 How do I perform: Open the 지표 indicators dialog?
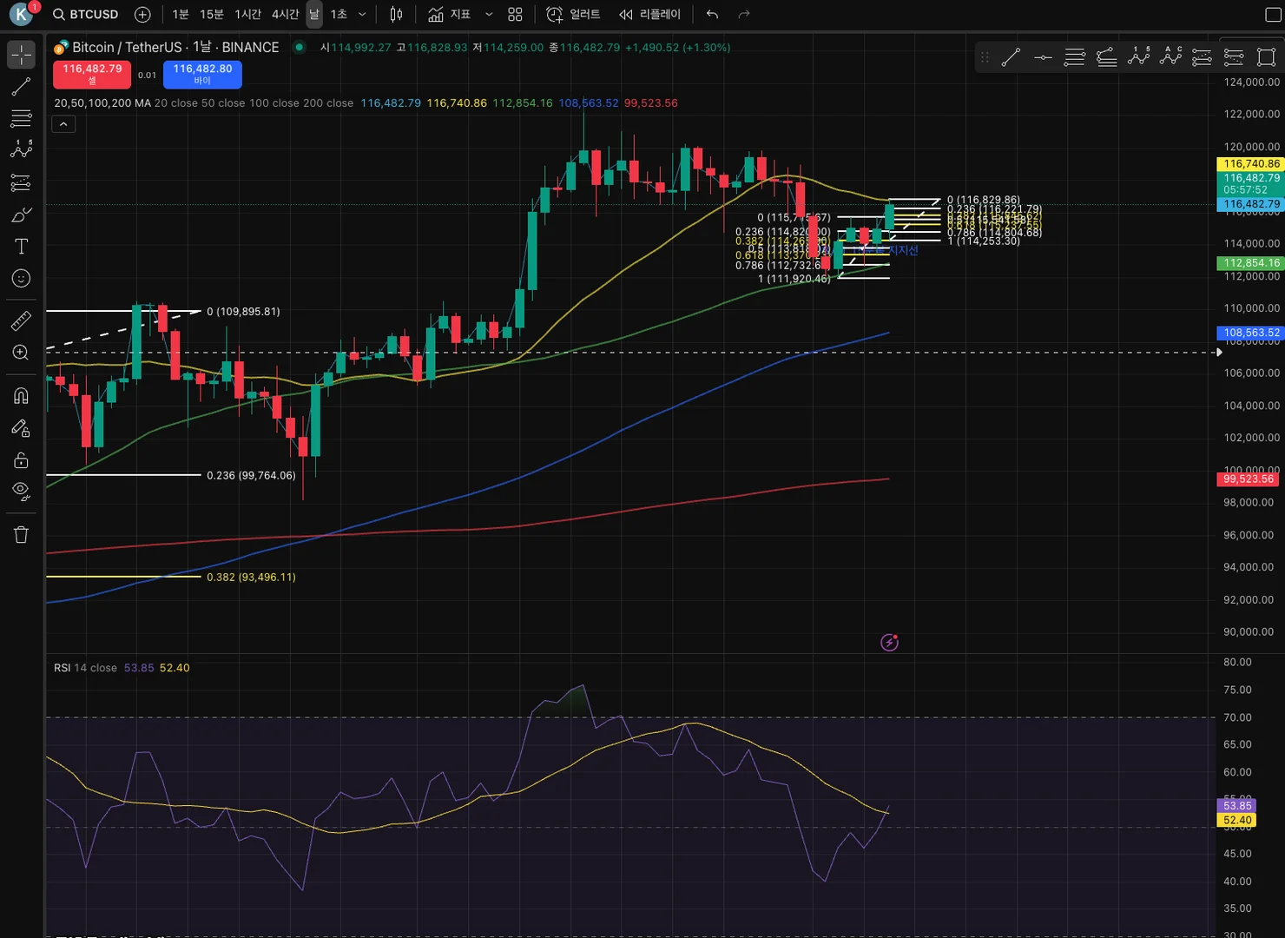[x=449, y=14]
